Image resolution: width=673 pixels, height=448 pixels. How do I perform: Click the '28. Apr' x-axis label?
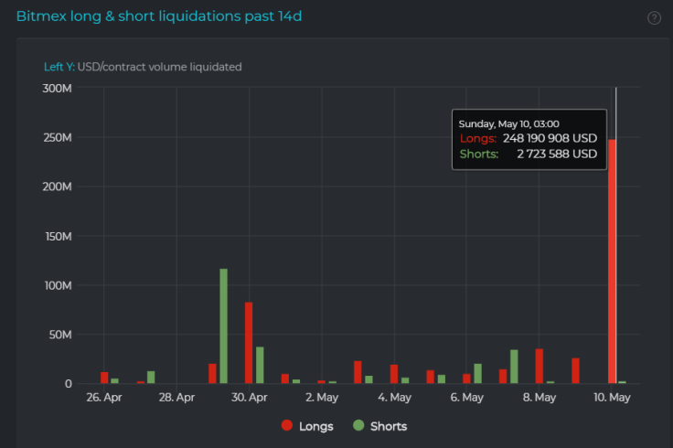(x=176, y=398)
